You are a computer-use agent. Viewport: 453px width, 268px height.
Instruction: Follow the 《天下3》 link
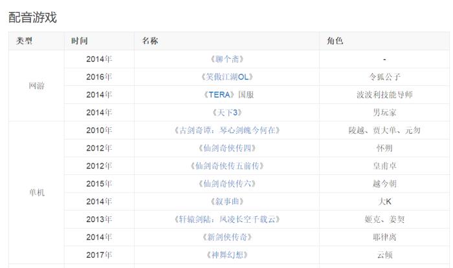(227, 112)
